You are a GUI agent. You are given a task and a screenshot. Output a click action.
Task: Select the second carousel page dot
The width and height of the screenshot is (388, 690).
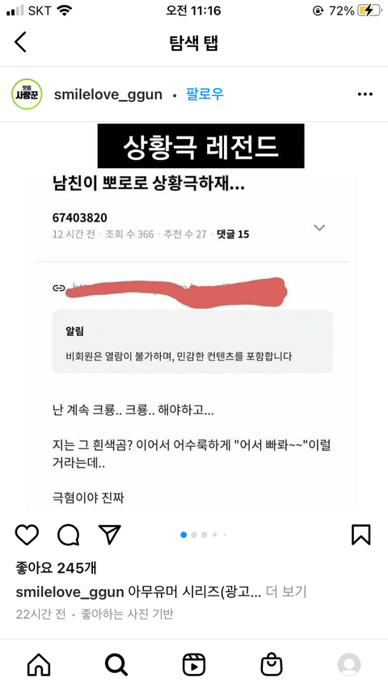pos(194,535)
